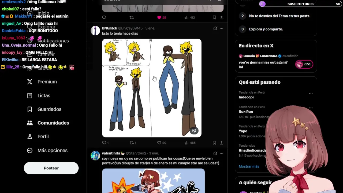Open @Starvtber2 handle link
343x193 pixels.
136,153
